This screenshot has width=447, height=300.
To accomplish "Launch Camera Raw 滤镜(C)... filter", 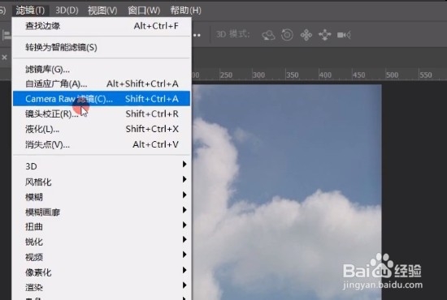I will (x=102, y=99).
